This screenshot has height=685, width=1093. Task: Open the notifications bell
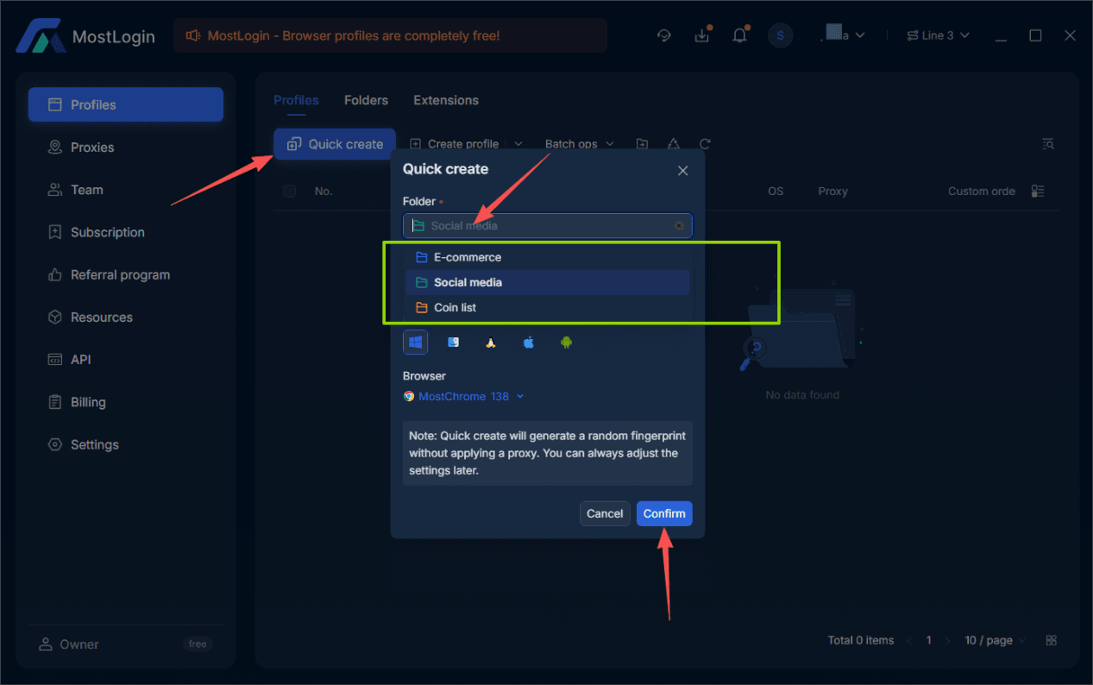[739, 35]
